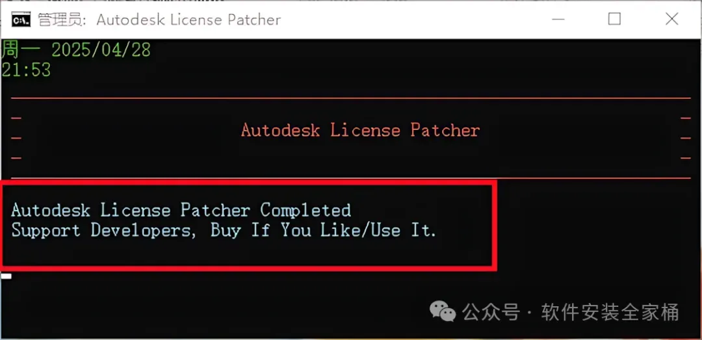Click the Support Developers, Buy If You Like/Use It line
Image resolution: width=702 pixels, height=340 pixels.
click(x=224, y=231)
